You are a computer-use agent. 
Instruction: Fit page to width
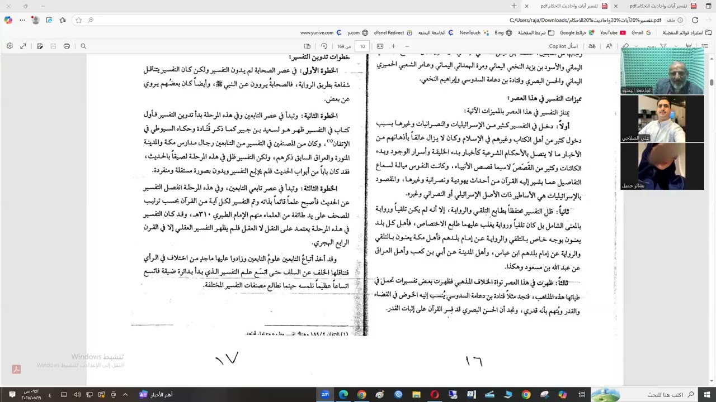(380, 46)
